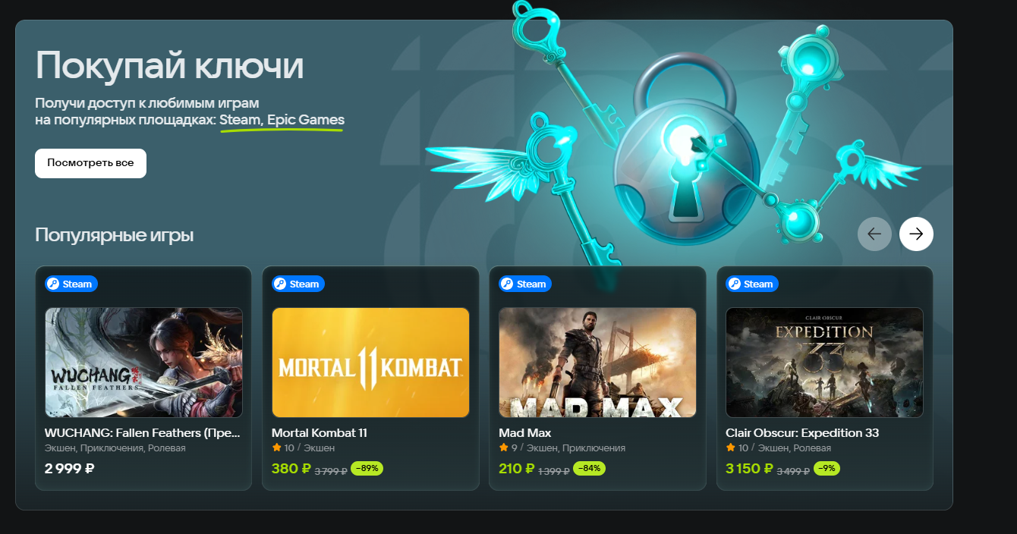Click the next arrow carousel button
The image size is (1017, 534).
916,234
